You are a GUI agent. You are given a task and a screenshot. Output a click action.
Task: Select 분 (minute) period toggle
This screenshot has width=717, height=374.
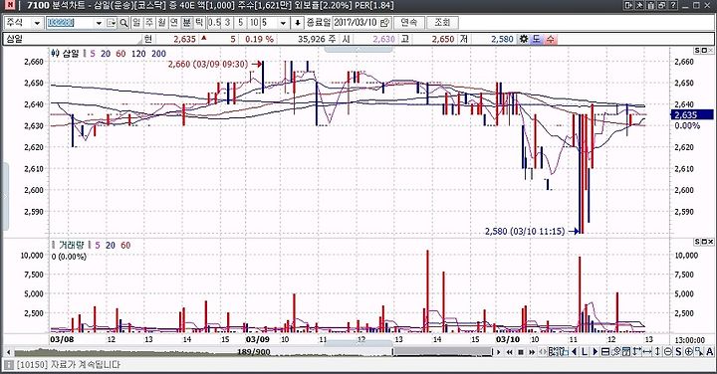[x=186, y=22]
